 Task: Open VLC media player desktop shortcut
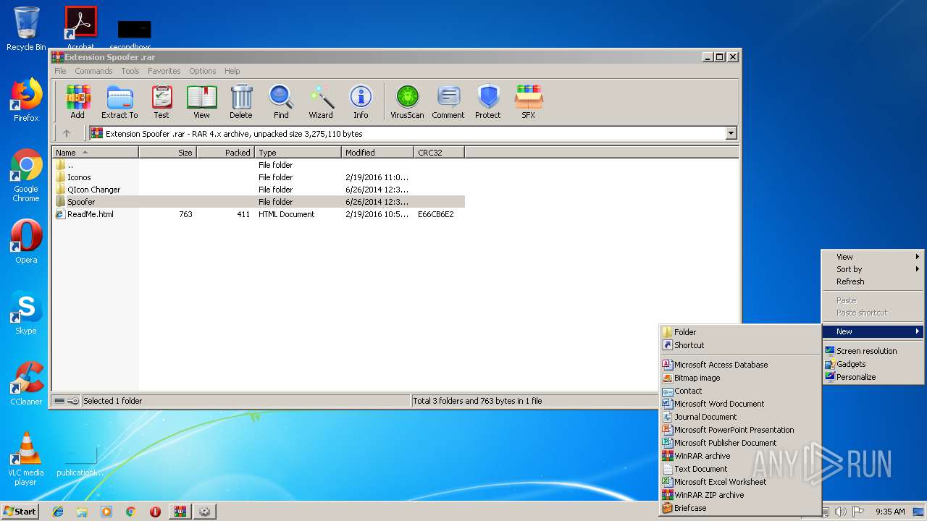26,459
